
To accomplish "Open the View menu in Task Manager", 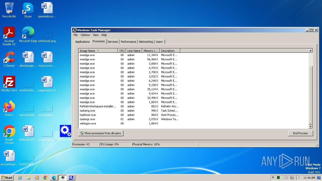I will (96, 35).
